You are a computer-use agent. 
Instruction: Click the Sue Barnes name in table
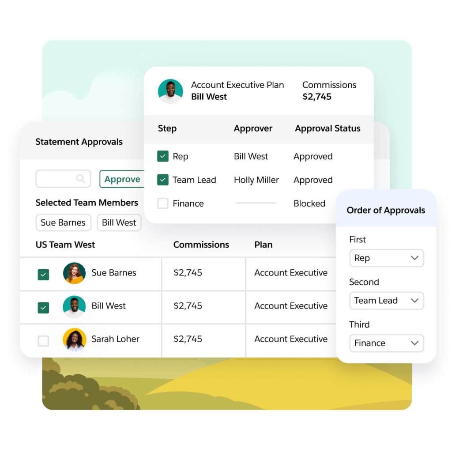[x=113, y=273]
